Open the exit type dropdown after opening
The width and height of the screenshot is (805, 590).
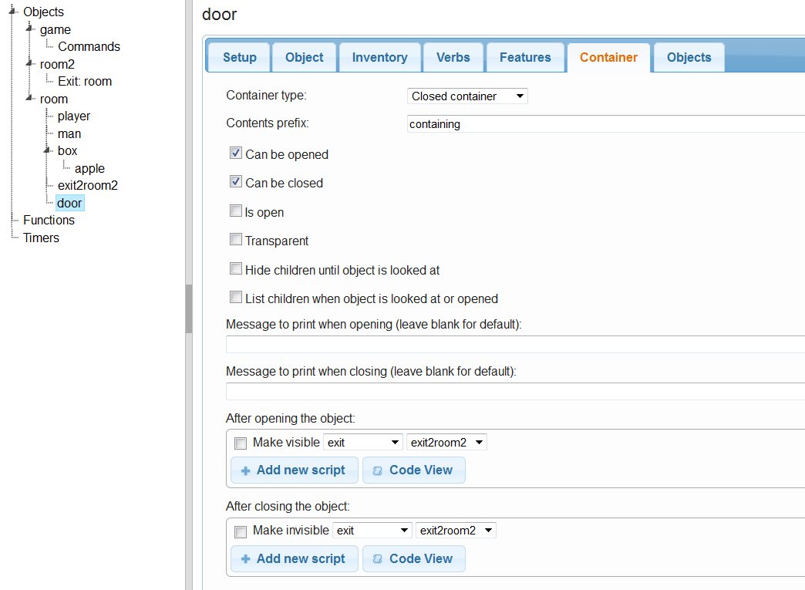tap(362, 443)
